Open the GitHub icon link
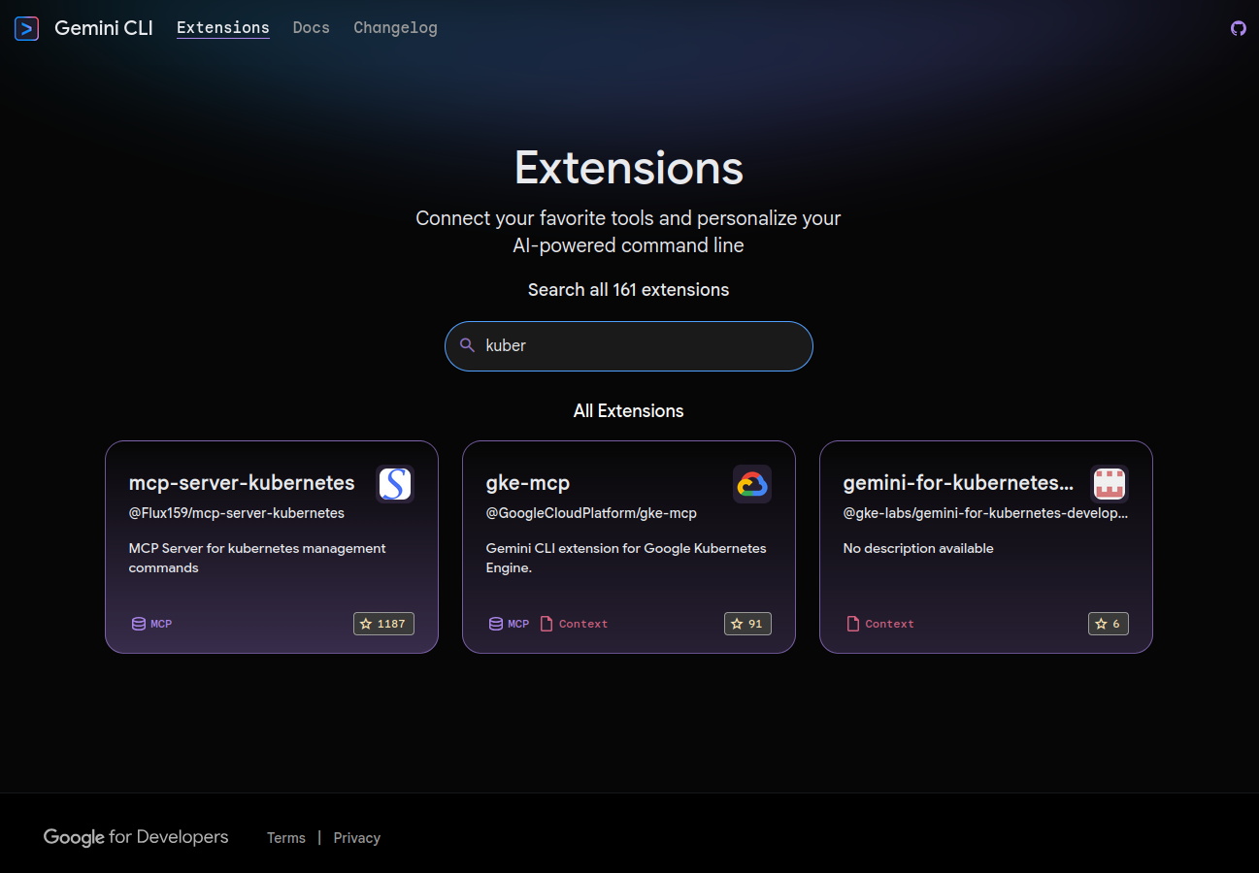Screen dimensions: 1259x873 (1238, 28)
